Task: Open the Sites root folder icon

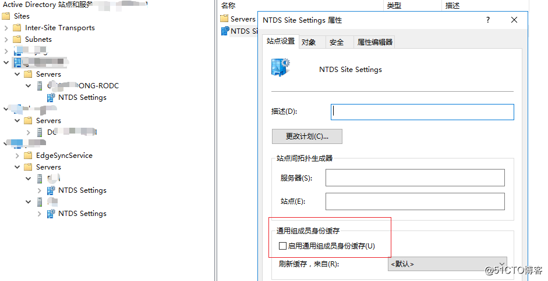Action: [6, 16]
